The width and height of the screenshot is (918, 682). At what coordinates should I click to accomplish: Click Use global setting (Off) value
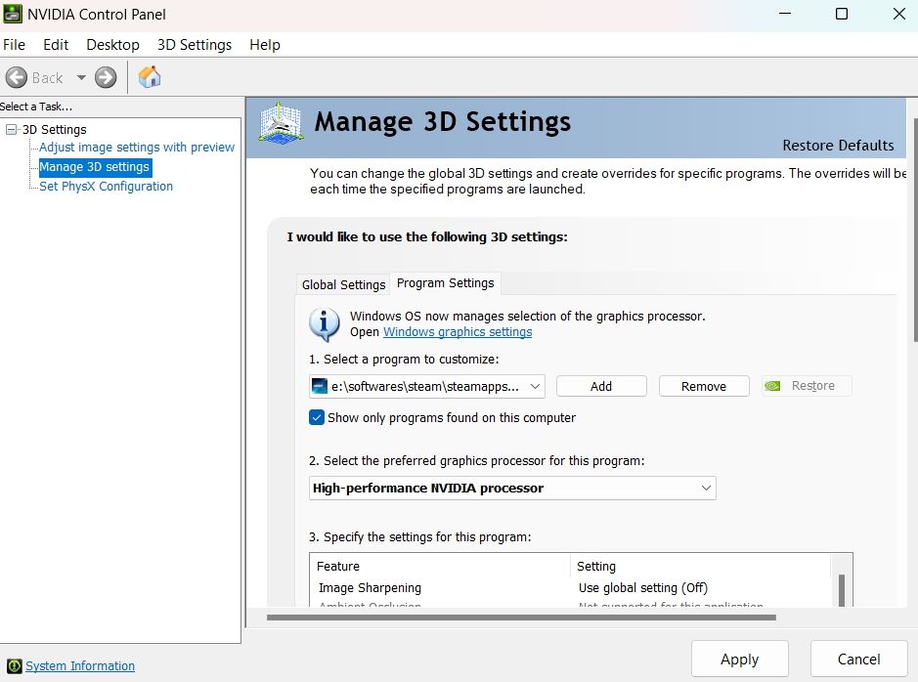[x=643, y=588]
